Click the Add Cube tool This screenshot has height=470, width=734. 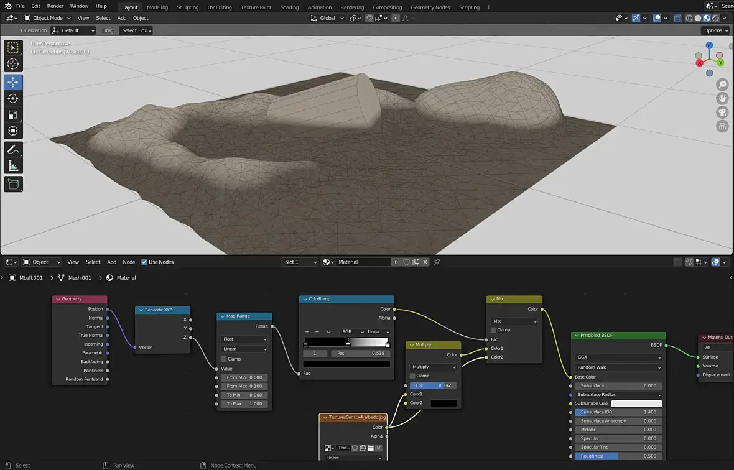point(13,184)
